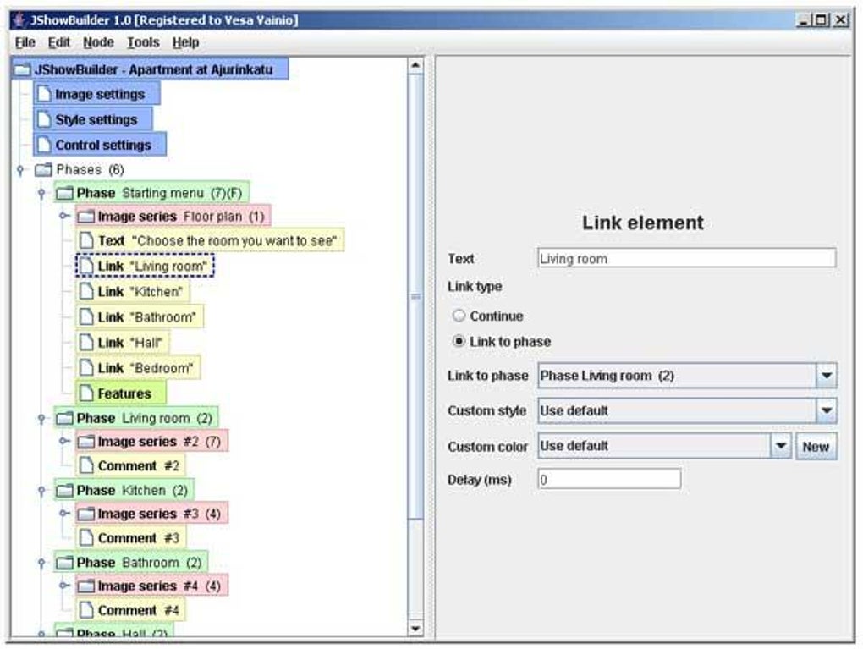Click the Phases (6) folder icon

point(43,169)
